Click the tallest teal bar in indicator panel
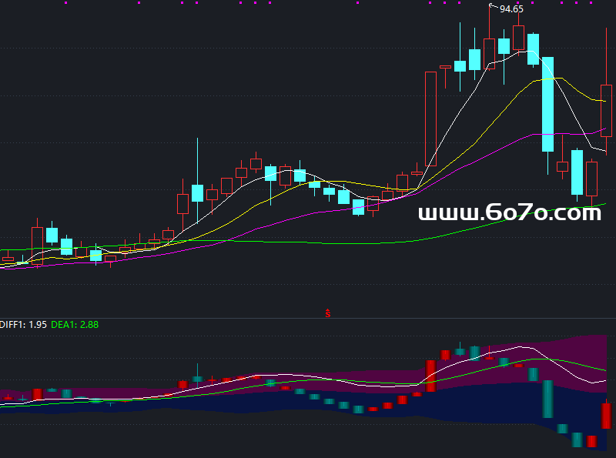The height and width of the screenshot is (458, 616). point(547,399)
